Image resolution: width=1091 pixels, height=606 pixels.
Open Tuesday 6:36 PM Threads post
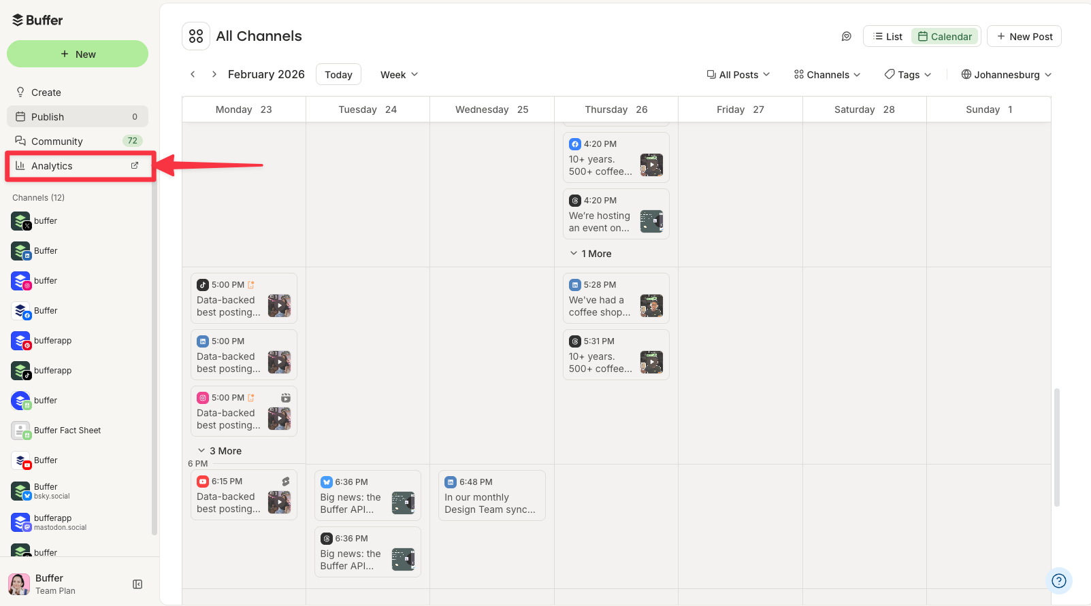[x=368, y=552]
